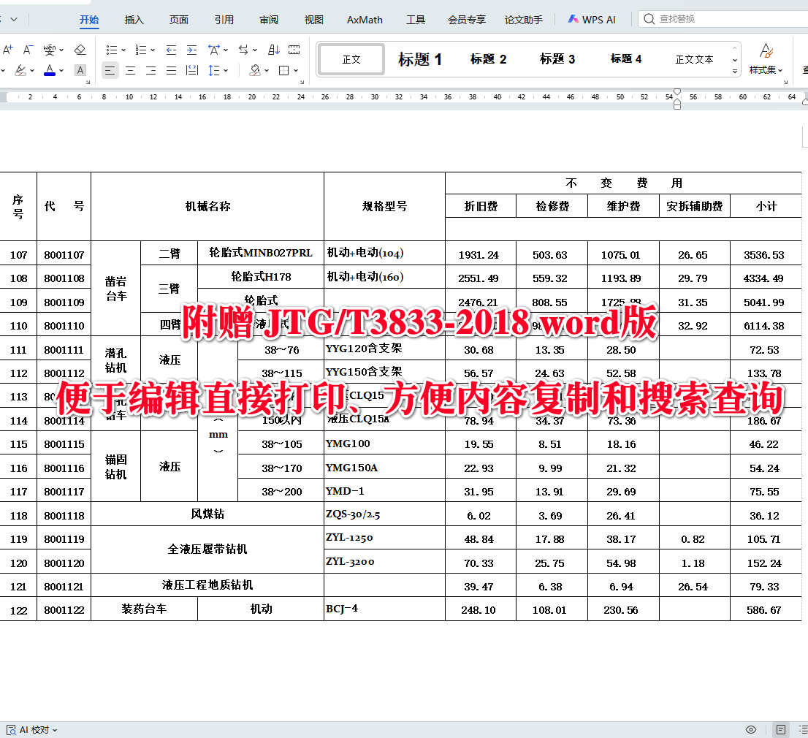Align text right
The height and width of the screenshot is (738, 808).
[150, 70]
